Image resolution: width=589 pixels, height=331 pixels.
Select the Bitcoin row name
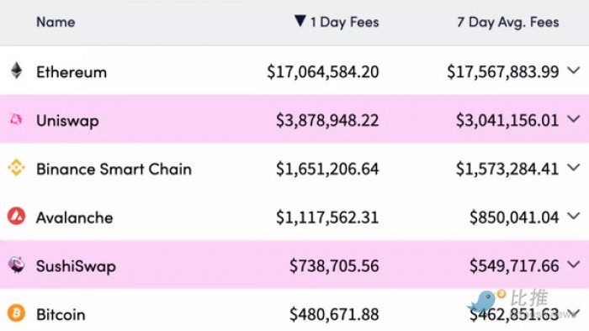coord(61,314)
